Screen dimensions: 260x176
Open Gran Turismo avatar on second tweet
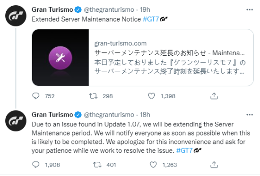pos(16,121)
